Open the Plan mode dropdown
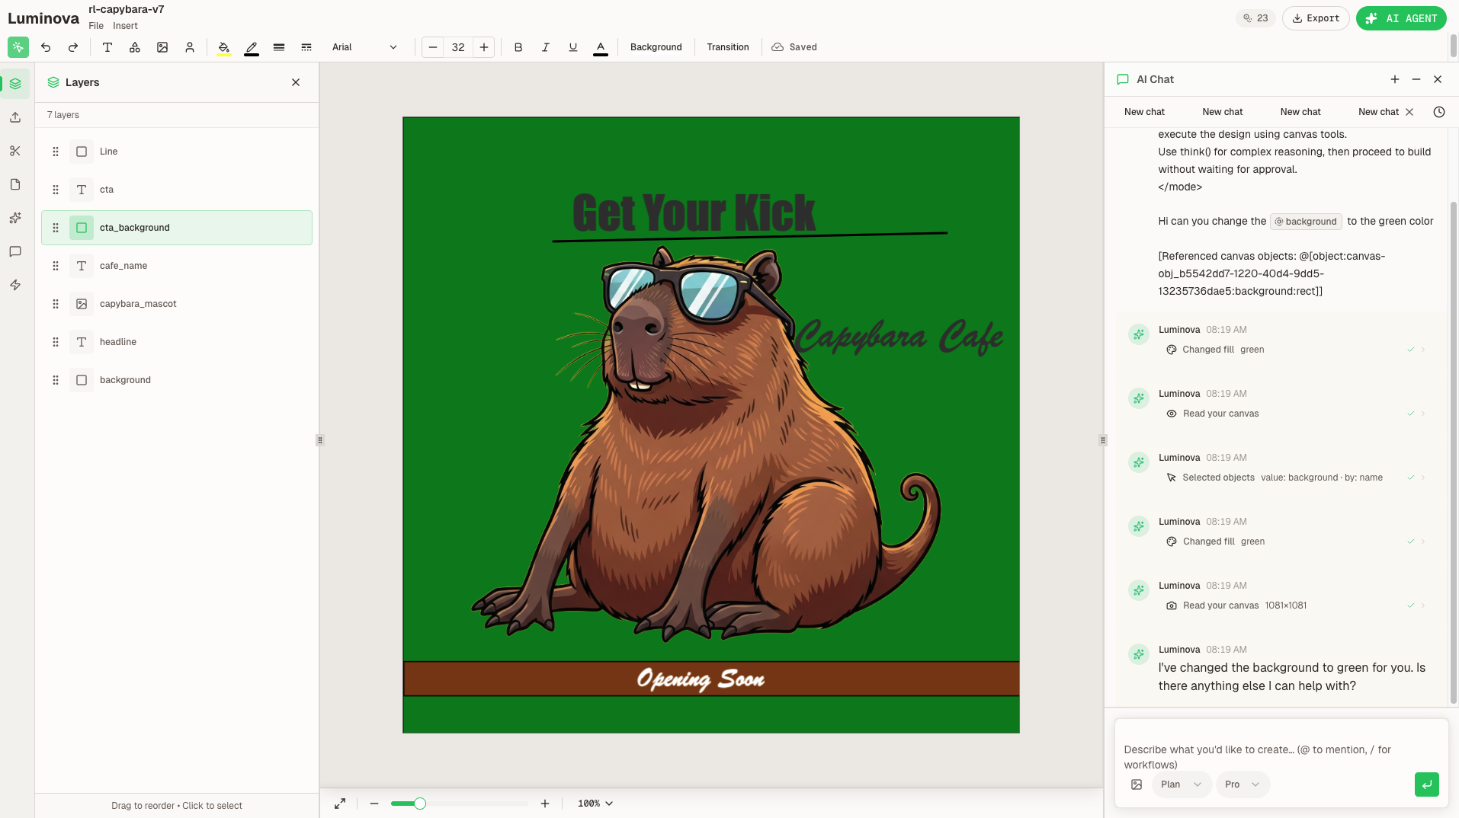This screenshot has height=818, width=1459. pos(1180,784)
